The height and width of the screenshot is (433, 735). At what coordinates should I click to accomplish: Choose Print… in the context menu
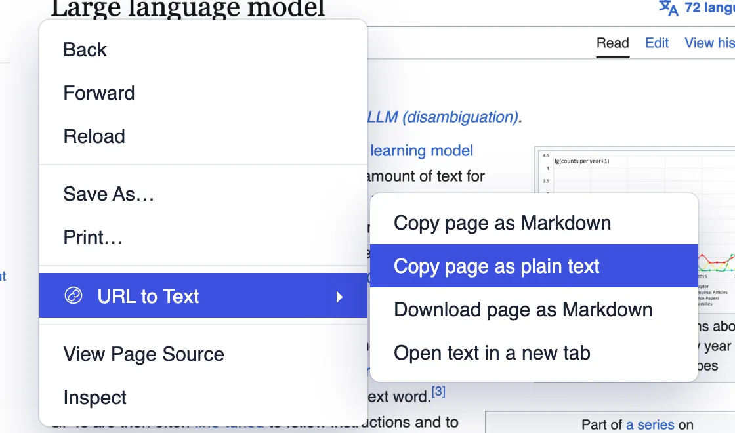click(203, 237)
